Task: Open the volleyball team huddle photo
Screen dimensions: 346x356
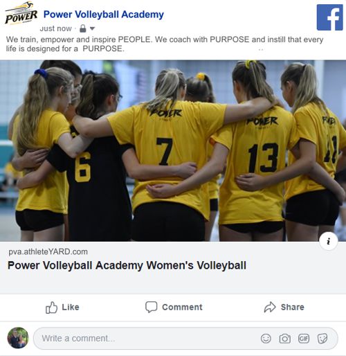Action: 173,151
